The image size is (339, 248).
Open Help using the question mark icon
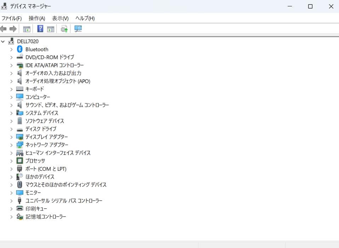(x=40, y=29)
